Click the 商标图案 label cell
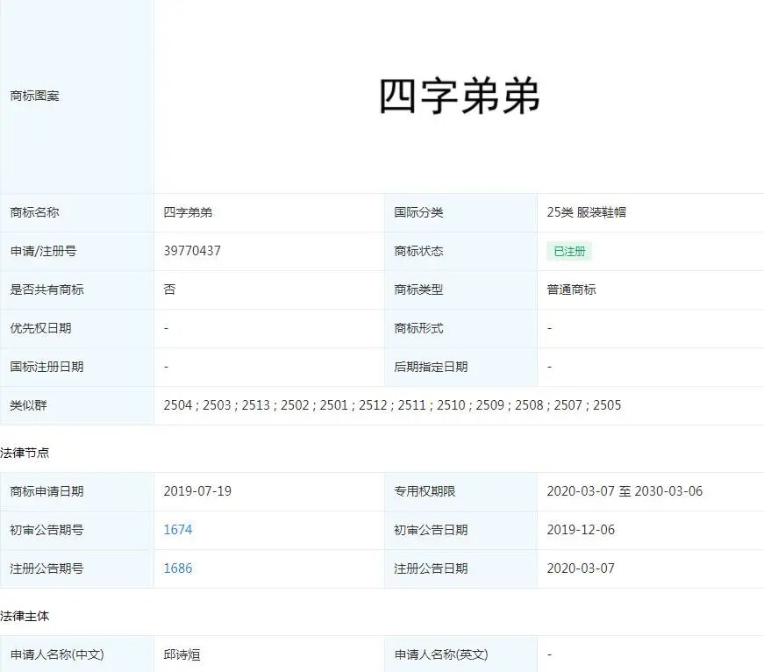 pyautogui.click(x=35, y=96)
